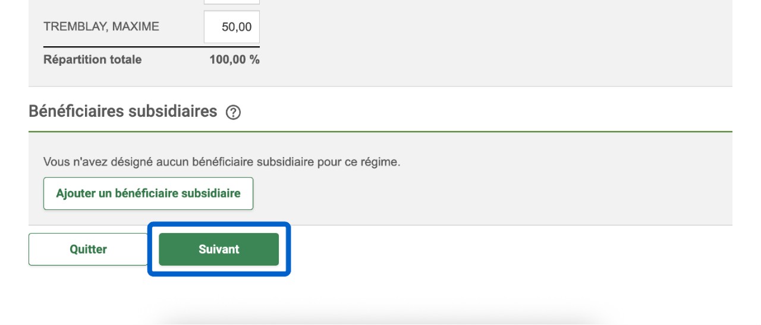Click the TREMBLAY, MAXIME name label

pos(101,27)
